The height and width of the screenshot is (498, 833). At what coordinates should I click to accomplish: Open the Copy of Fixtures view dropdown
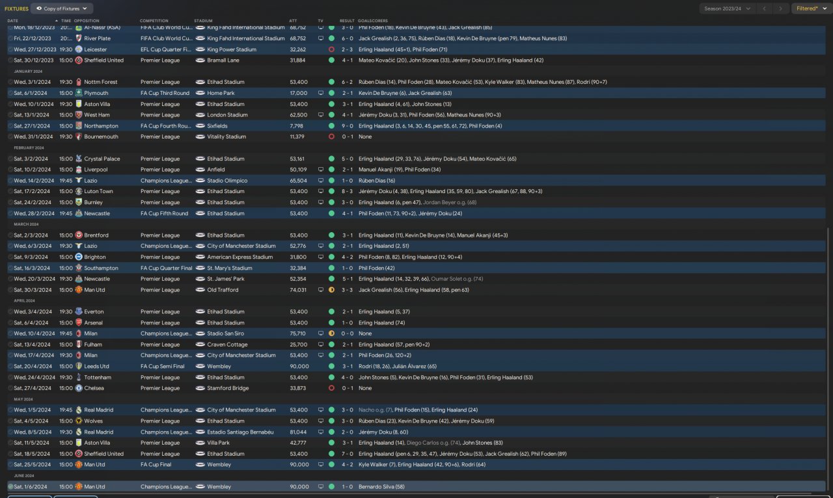pos(62,8)
